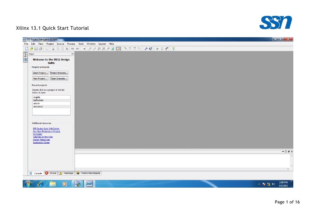
Task: Click the What's This help cursor icon
Action: [x=151, y=49]
